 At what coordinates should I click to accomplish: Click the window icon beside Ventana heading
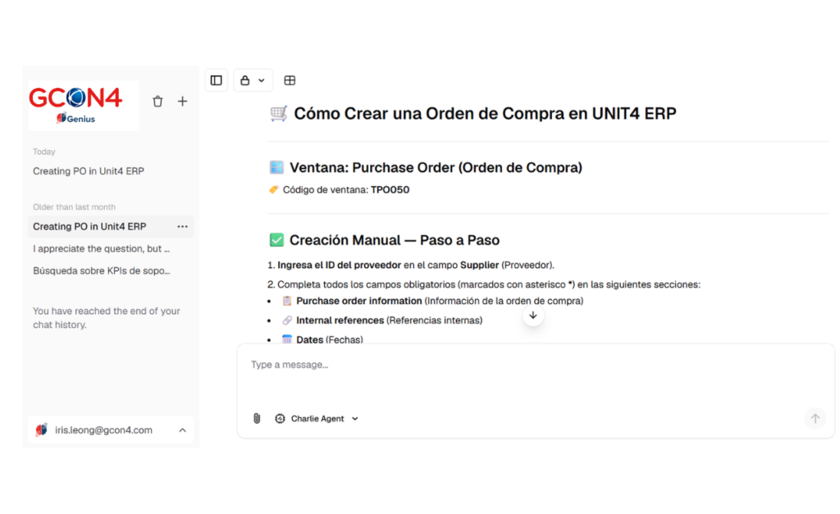[276, 167]
